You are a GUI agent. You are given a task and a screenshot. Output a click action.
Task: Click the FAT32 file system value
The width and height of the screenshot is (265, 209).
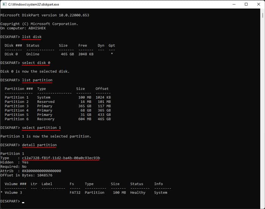pos(75,193)
